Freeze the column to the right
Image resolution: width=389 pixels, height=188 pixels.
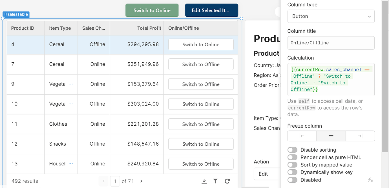pos(360,136)
